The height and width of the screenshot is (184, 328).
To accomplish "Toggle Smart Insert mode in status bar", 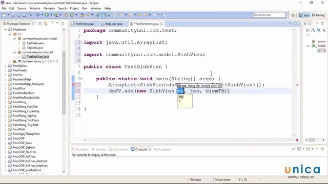I will pyautogui.click(x=222, y=179).
